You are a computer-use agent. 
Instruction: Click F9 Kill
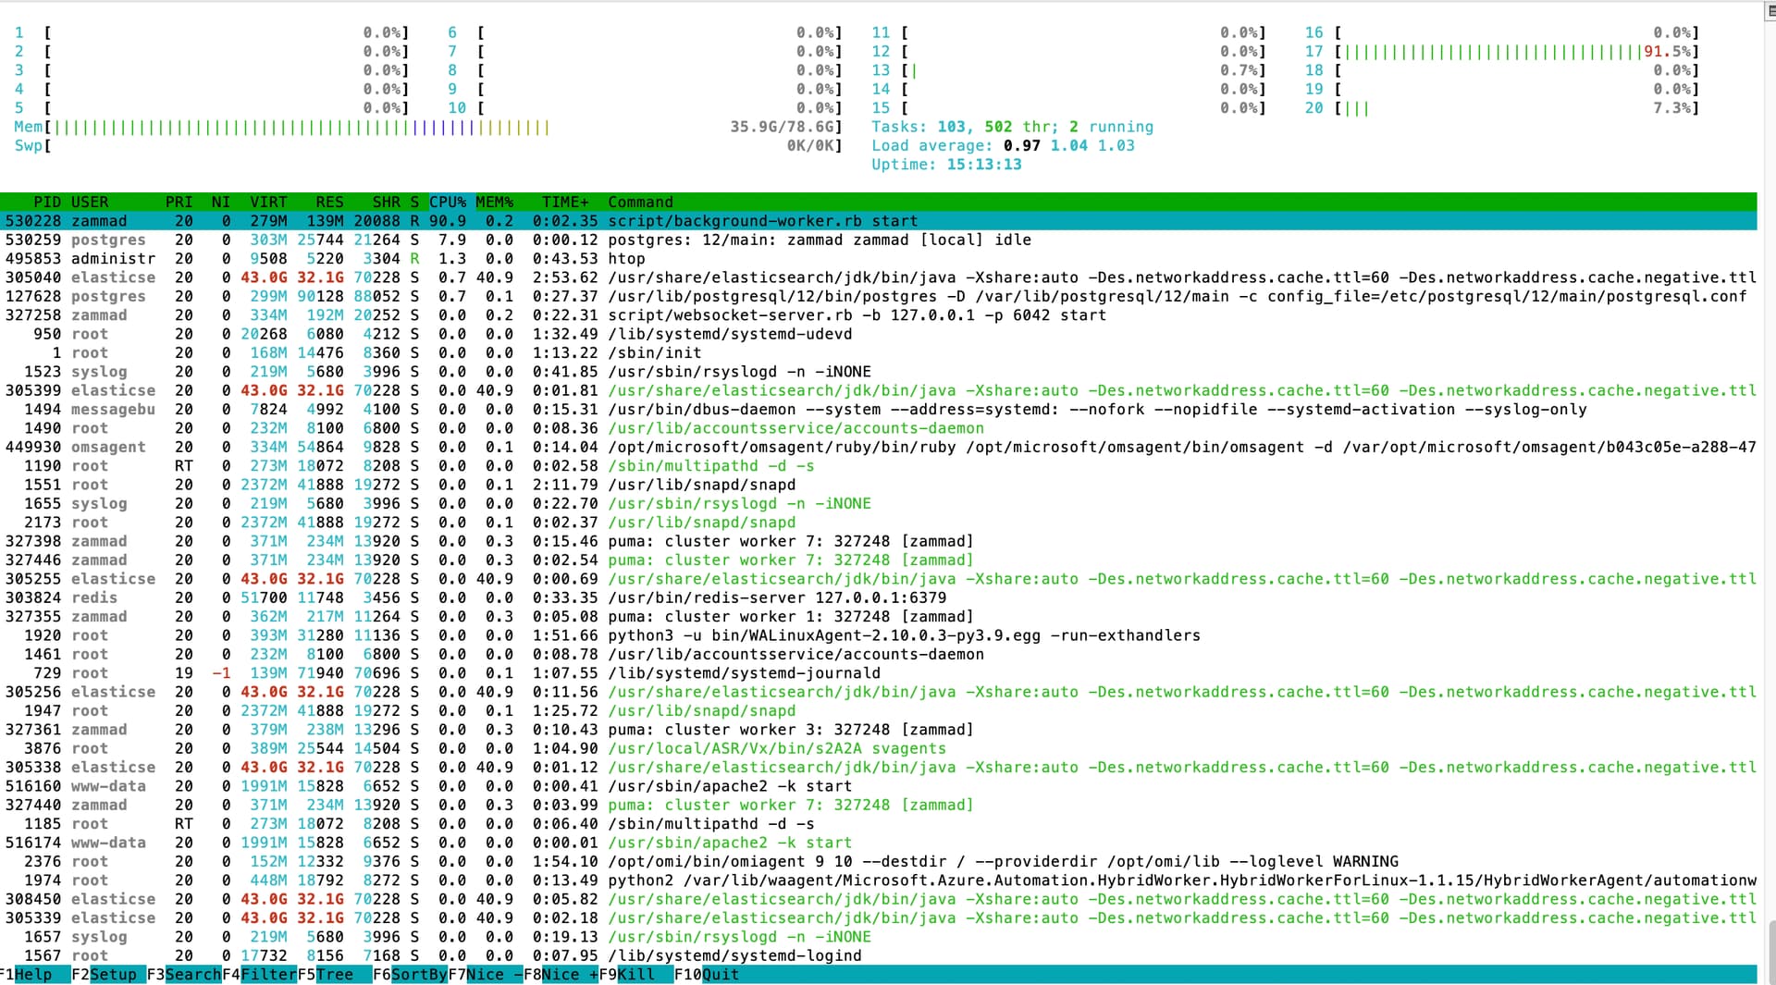[x=636, y=975]
